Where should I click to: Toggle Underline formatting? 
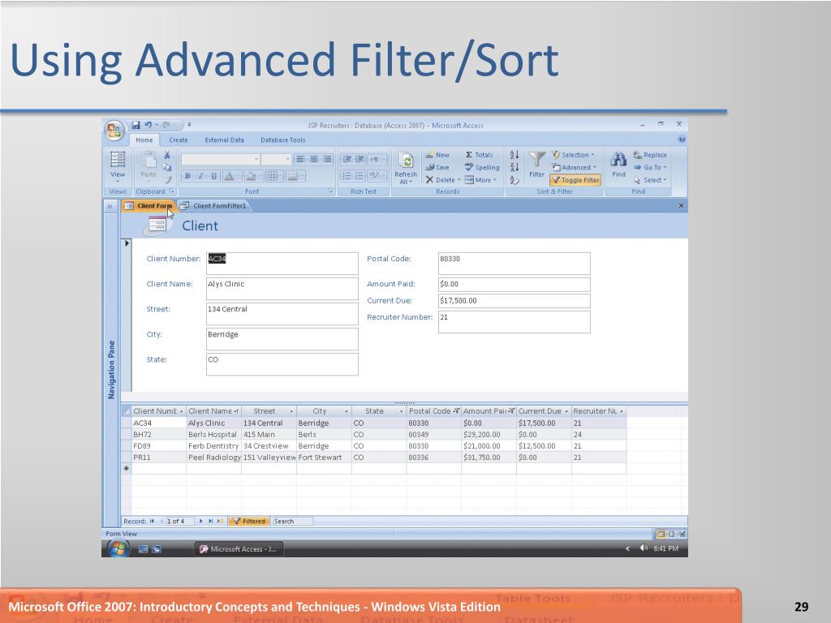point(213,176)
